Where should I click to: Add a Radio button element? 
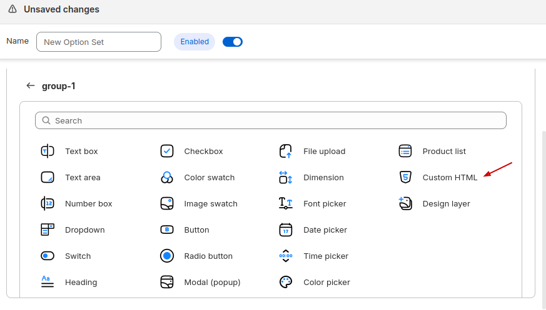208,256
